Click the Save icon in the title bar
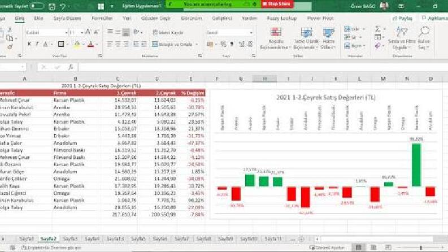 [x=52, y=6]
